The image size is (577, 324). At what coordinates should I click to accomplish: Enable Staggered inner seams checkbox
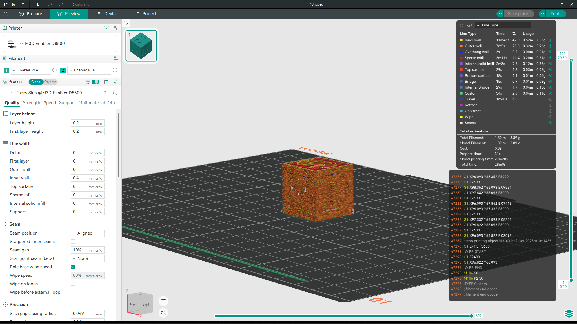click(x=73, y=241)
